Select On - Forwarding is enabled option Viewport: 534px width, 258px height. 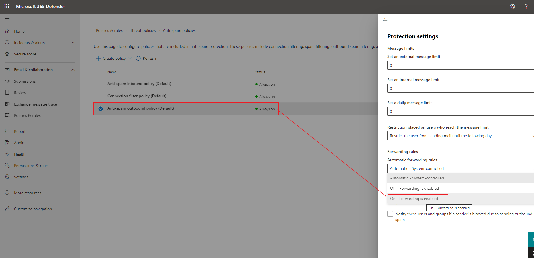click(461, 199)
